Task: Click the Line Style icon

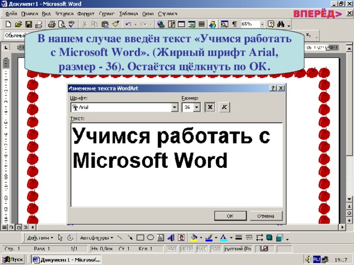Action: coord(238,237)
